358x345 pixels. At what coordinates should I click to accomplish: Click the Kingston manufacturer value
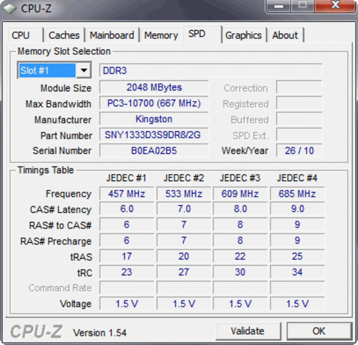coord(154,119)
